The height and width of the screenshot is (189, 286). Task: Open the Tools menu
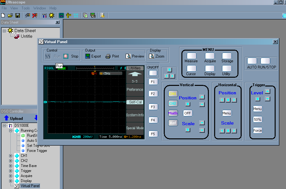26,8
